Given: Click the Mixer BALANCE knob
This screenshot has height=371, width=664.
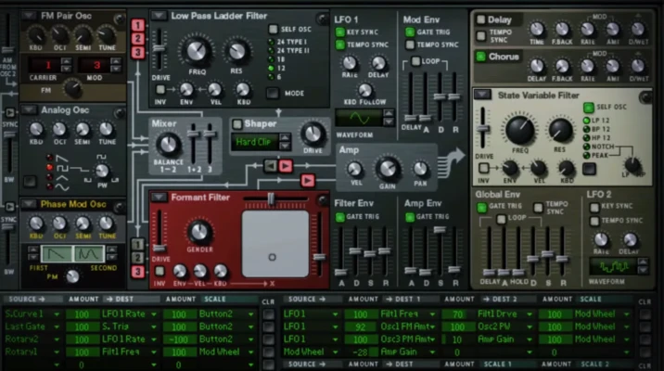Looking at the screenshot, I should point(168,144).
